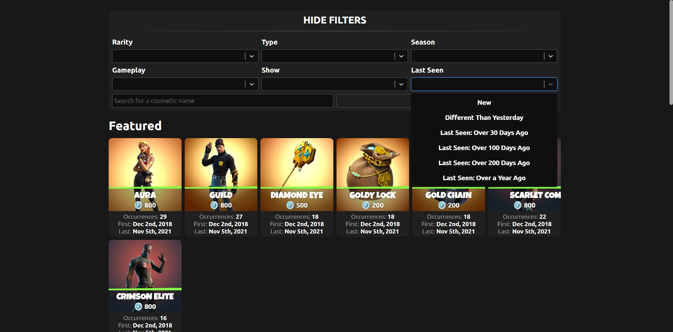This screenshot has width=673, height=332.
Task: Click the 200 price on Goldy Lock
Action: point(378,205)
